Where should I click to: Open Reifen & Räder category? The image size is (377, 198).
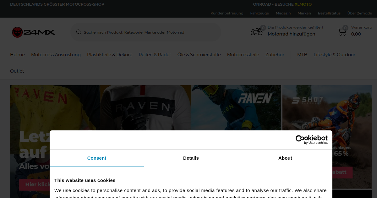tap(155, 55)
